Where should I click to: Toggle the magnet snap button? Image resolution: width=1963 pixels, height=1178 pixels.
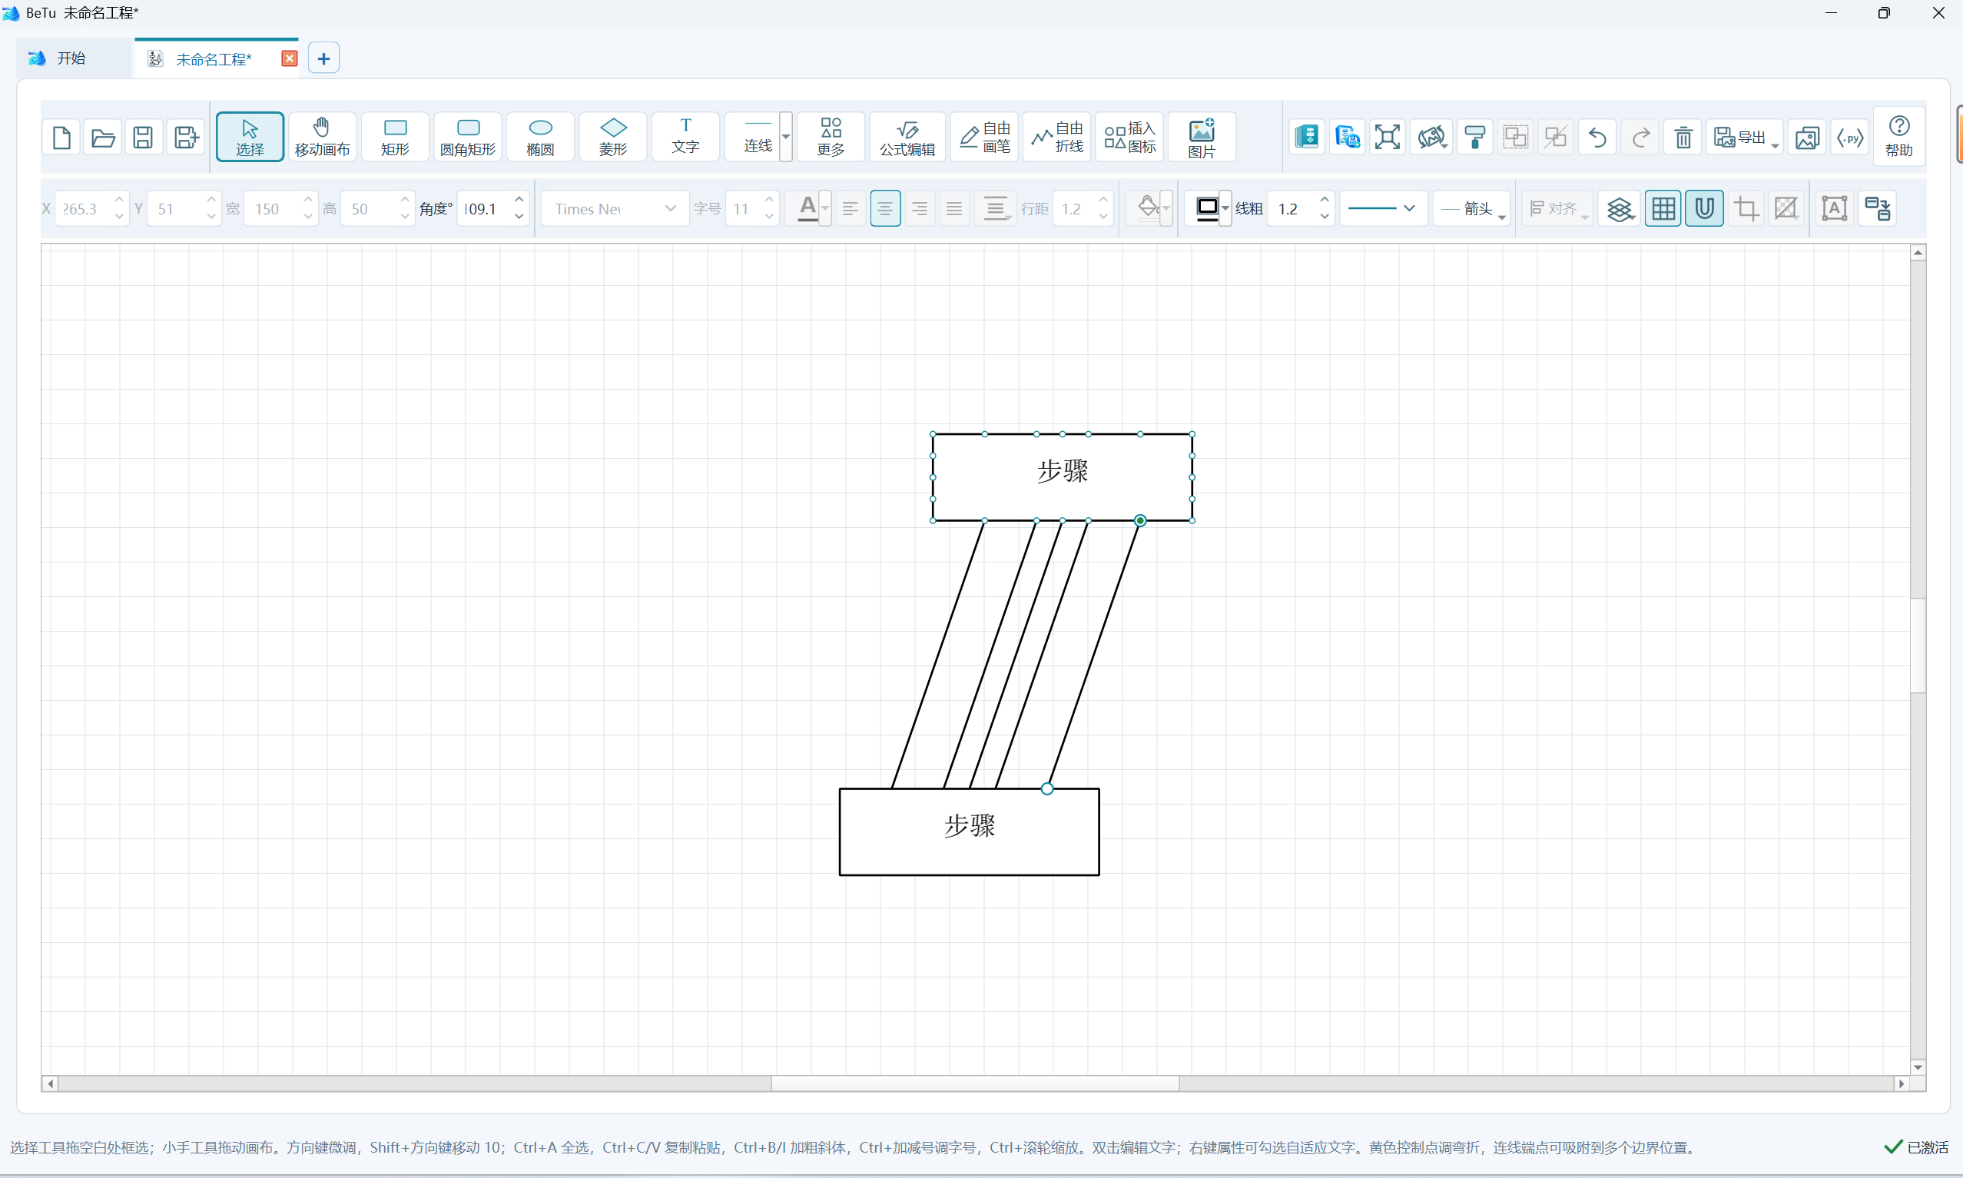(x=1704, y=209)
